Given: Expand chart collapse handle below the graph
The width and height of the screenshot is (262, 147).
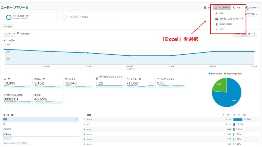Looking at the screenshot, I should point(130,68).
